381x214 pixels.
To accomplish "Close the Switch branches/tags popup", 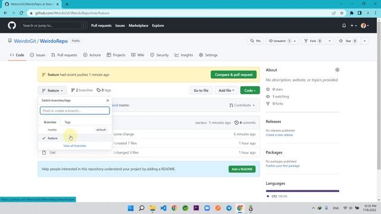I will (x=108, y=100).
